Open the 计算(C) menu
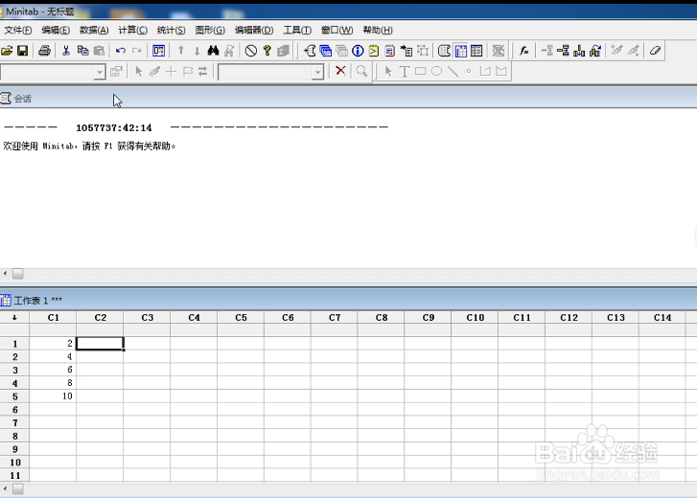The width and height of the screenshot is (697, 498). click(132, 31)
